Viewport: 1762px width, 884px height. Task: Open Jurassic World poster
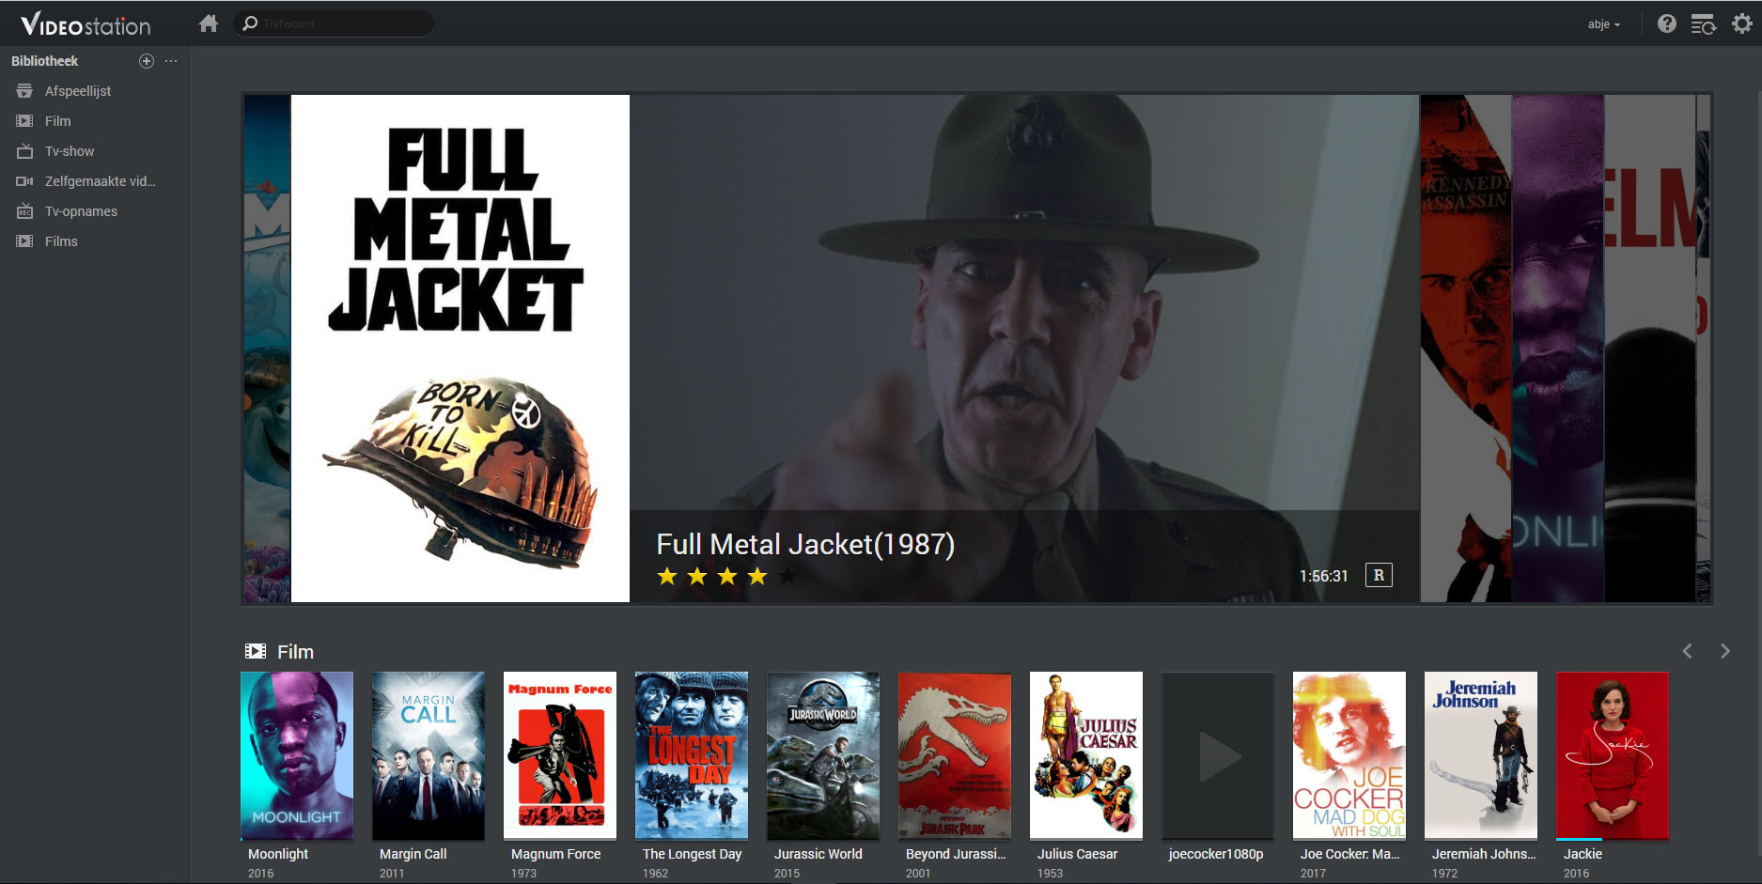click(x=823, y=755)
